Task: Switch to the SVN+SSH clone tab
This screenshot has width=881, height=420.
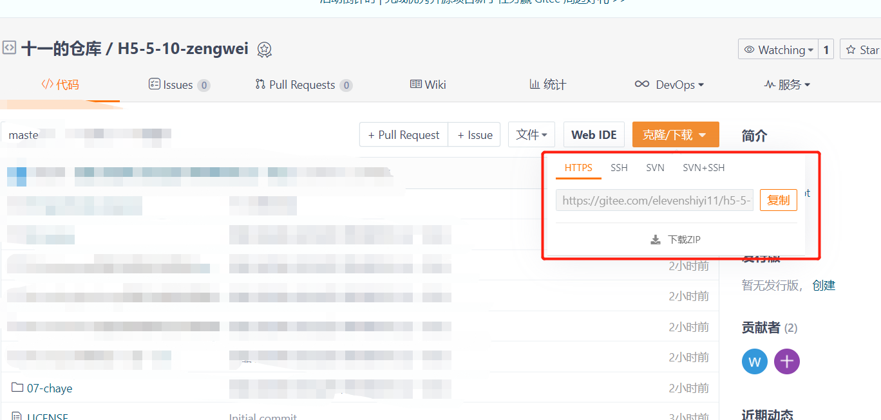Action: point(703,167)
